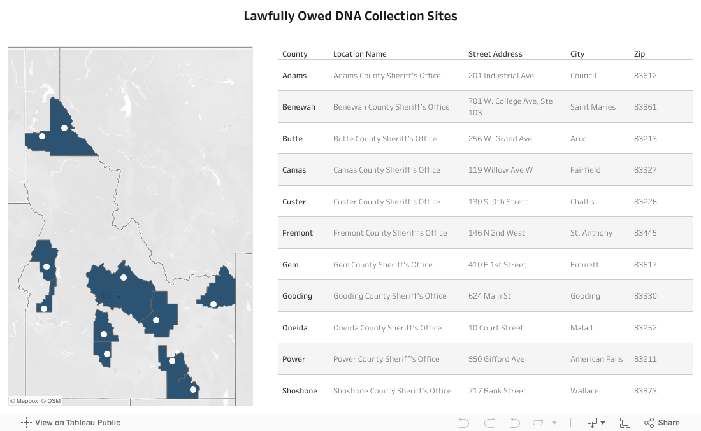Select the Fremont County Sheriff's Office row
The height and width of the screenshot is (431, 701).
click(390, 233)
